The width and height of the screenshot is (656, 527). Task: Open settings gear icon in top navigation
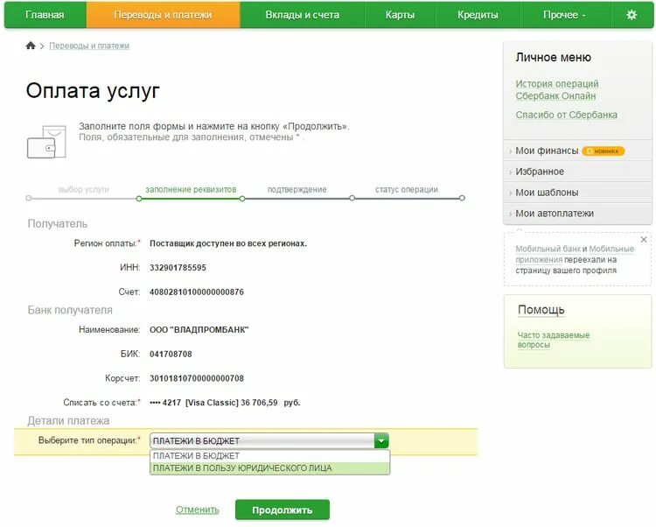point(632,15)
